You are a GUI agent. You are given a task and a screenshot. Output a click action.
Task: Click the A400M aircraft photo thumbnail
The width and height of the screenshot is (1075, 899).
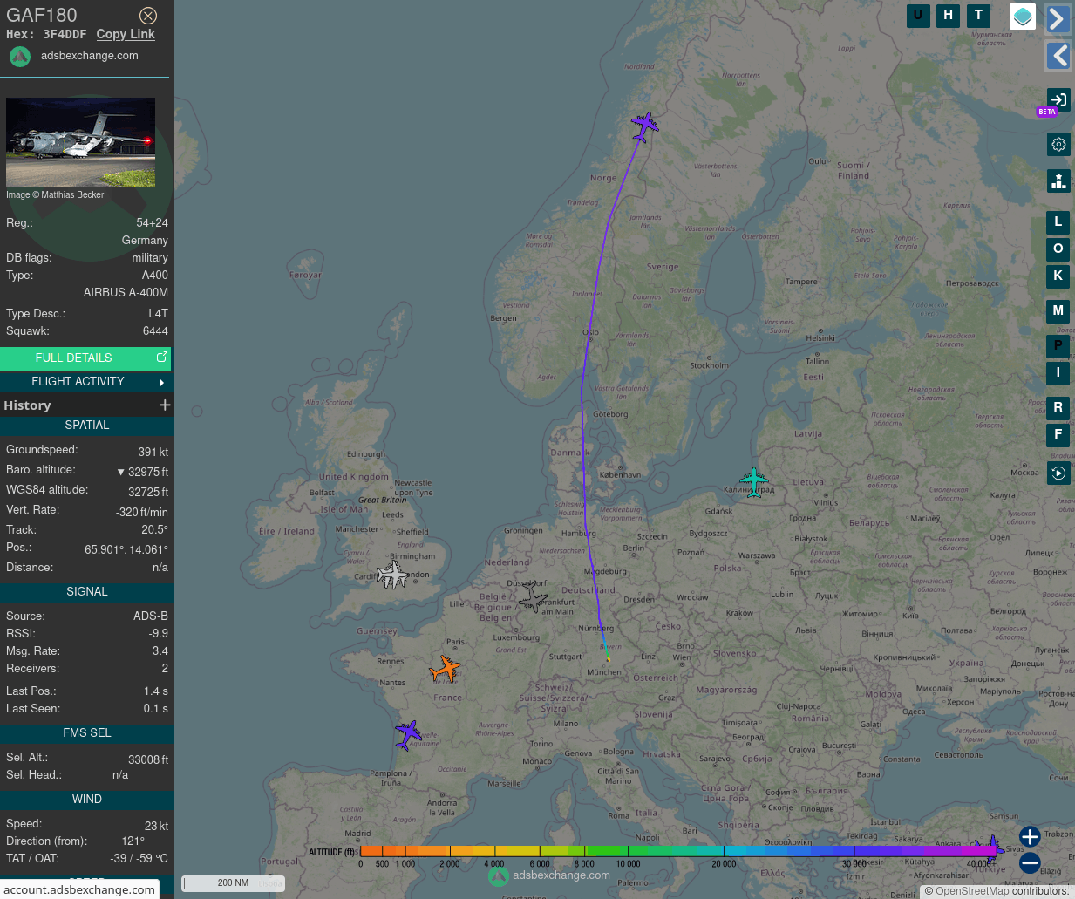[x=80, y=141]
